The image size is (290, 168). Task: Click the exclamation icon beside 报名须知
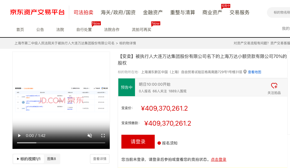point(159,143)
